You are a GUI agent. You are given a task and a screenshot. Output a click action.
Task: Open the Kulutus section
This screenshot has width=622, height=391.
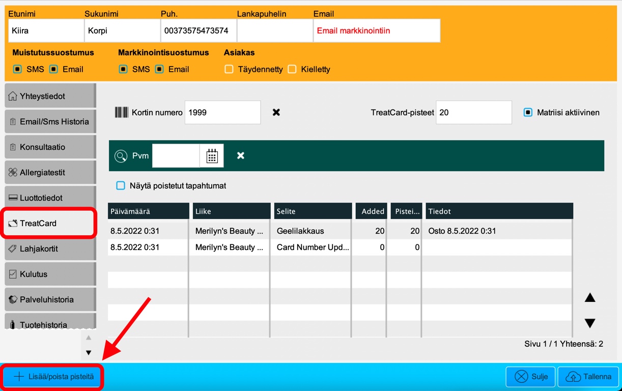[50, 274]
